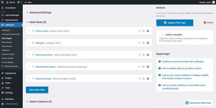Click the drag handle of Short description field
The width and height of the screenshot is (216, 108).
pyautogui.click(x=29, y=55)
